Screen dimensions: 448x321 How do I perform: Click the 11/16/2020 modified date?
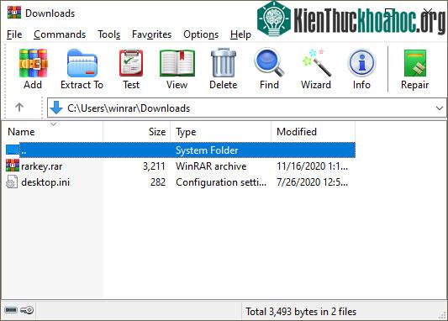313,166
